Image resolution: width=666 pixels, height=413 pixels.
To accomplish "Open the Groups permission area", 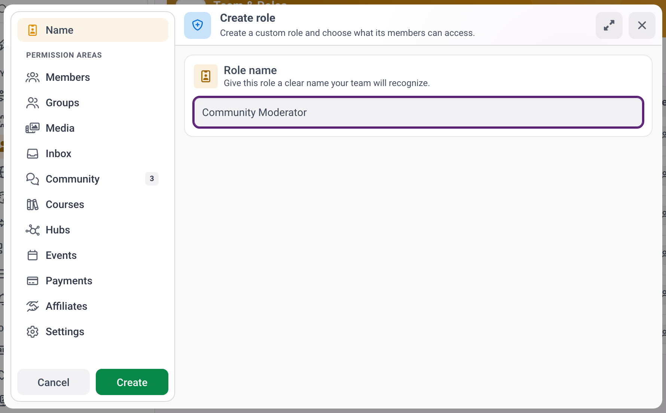I will pyautogui.click(x=93, y=103).
